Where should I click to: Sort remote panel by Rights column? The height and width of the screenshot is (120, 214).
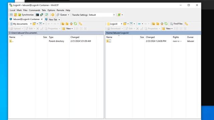click(x=179, y=37)
